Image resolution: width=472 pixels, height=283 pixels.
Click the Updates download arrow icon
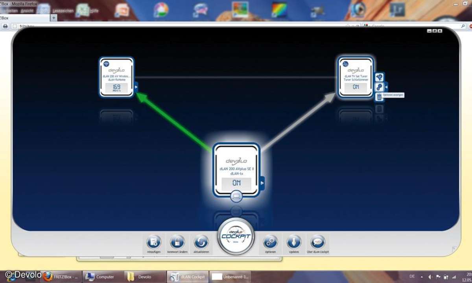(x=294, y=241)
